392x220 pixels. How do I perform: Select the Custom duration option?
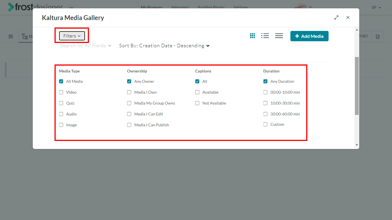[x=265, y=124]
